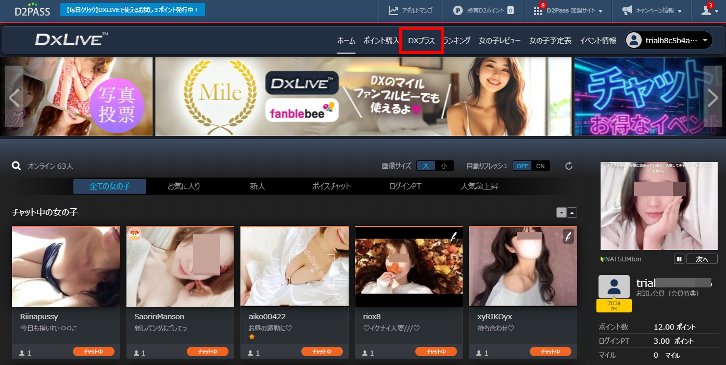Viewport: 726px width, 365px height.
Task: Open the rlox8 chat thumbnail
Action: [x=409, y=267]
